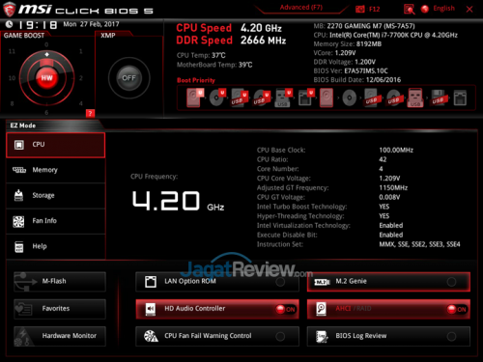Toggle the Game Boost HW knob
The height and width of the screenshot is (362, 483).
coord(46,78)
